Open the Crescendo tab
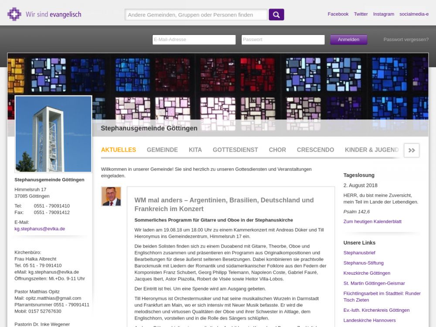 click(x=315, y=150)
